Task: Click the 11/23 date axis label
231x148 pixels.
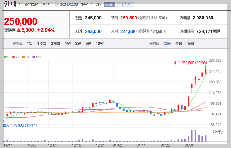Action: coord(32,145)
